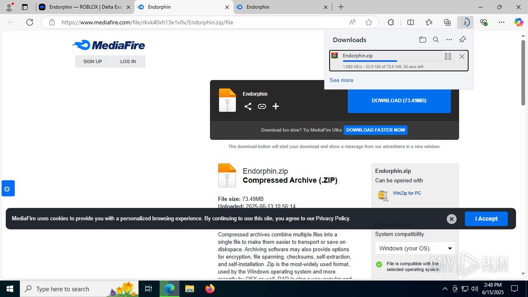
Task: Click the SIGN UP button
Action: coord(92,61)
